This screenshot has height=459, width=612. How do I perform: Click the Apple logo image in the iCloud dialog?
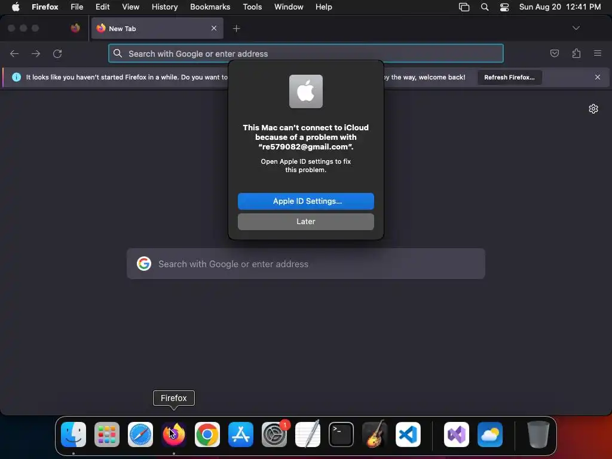(x=305, y=91)
